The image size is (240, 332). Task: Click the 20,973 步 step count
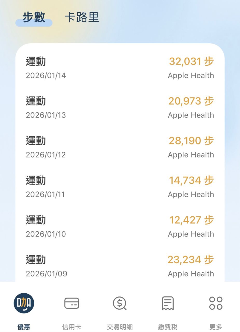pyautogui.click(x=191, y=101)
